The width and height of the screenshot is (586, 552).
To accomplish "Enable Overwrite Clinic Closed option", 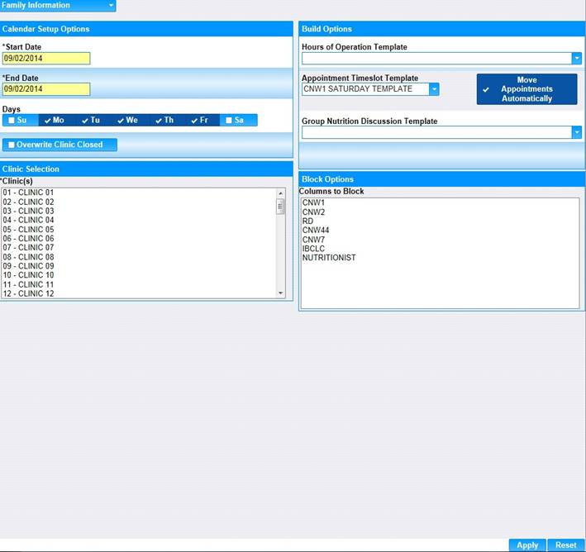I will pyautogui.click(x=11, y=145).
